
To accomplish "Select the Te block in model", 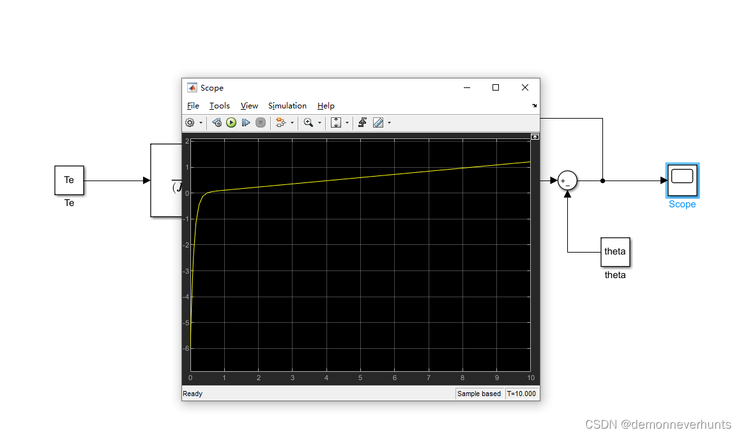I will point(69,181).
